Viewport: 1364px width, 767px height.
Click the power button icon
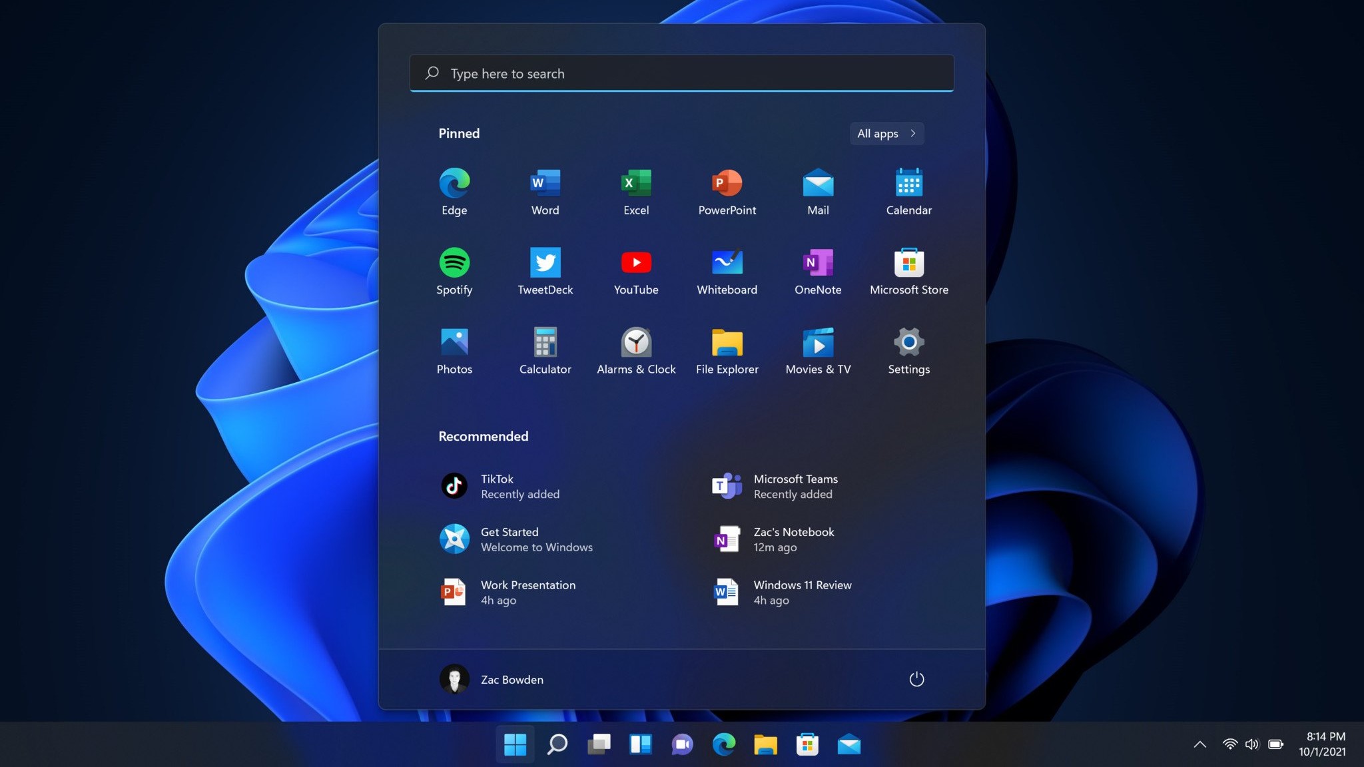[916, 679]
